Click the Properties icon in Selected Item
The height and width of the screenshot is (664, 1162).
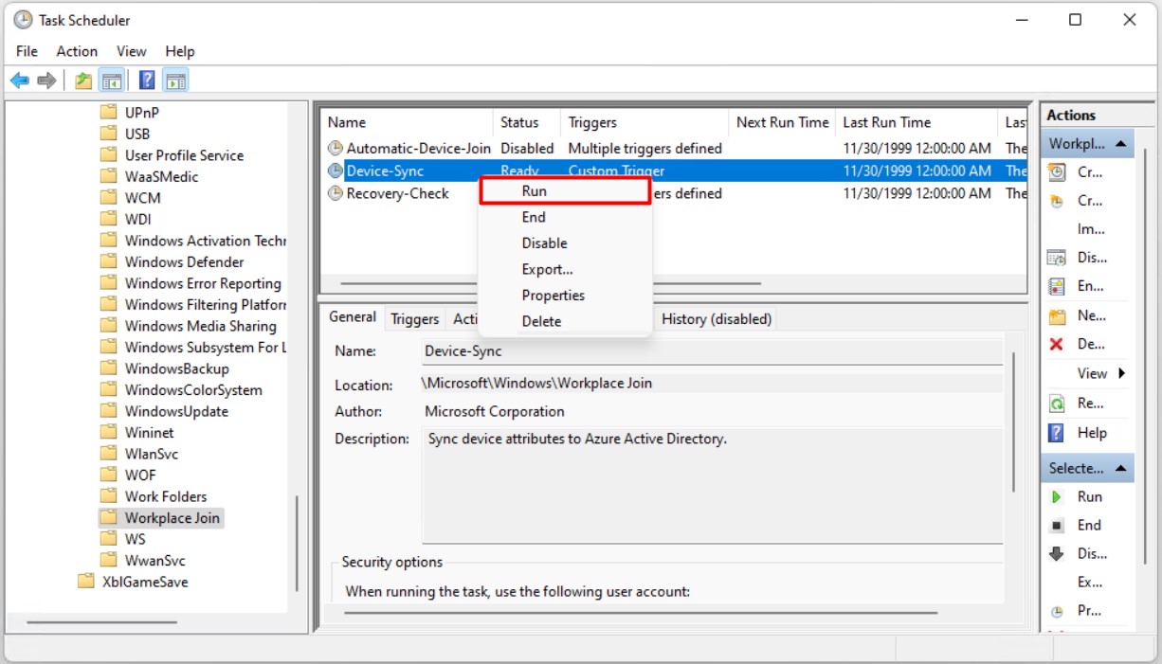(x=1057, y=611)
